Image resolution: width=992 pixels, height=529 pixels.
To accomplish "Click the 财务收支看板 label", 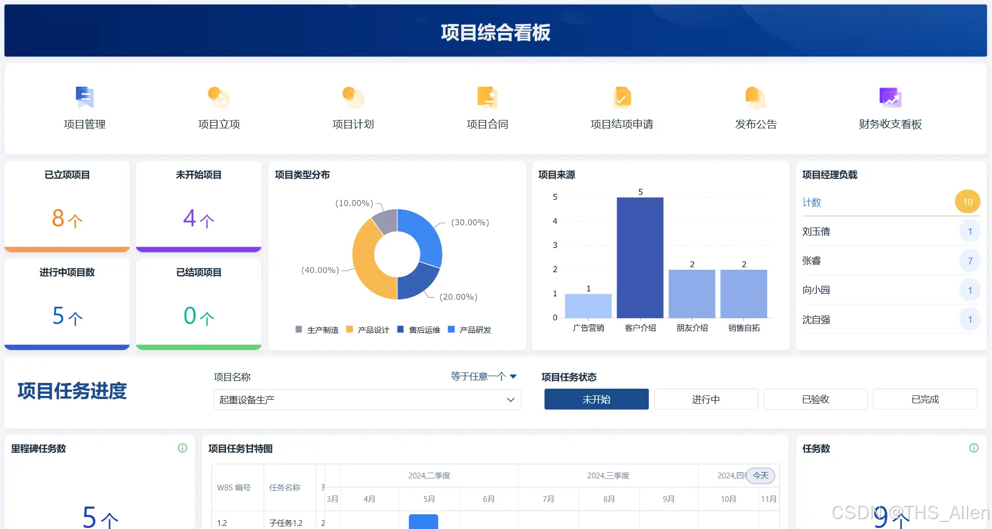I will click(x=890, y=124).
